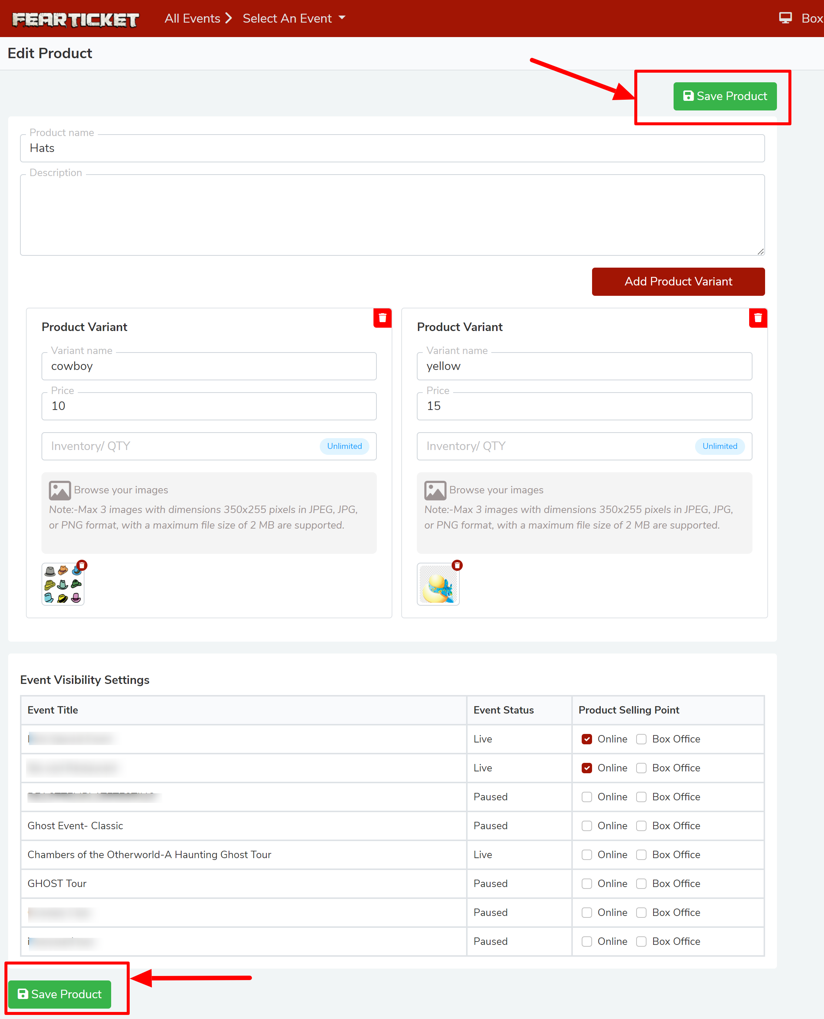Viewport: 824px width, 1019px height.
Task: Check Box Office for GHOST Tour
Action: coord(641,884)
